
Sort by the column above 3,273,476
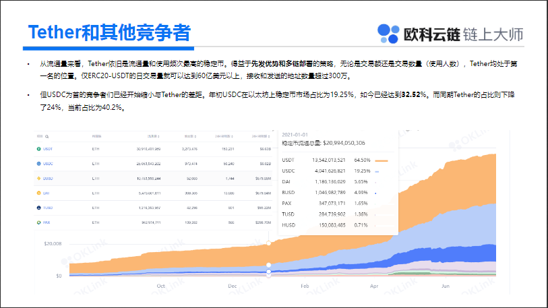[x=191, y=136]
